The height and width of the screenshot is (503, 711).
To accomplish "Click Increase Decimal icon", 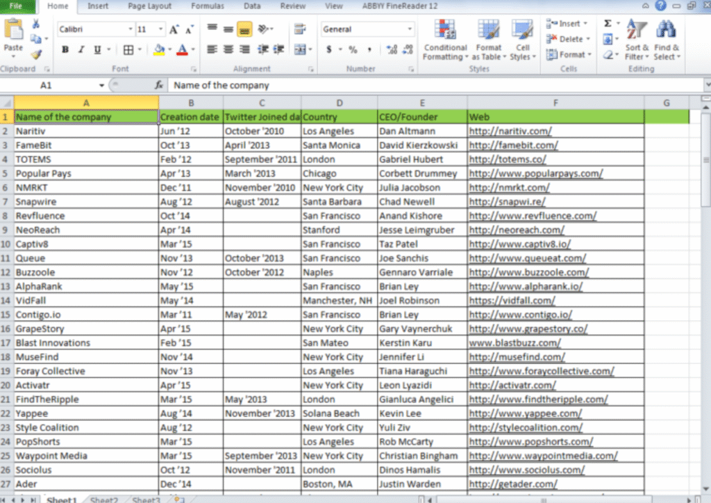I will click(392, 49).
